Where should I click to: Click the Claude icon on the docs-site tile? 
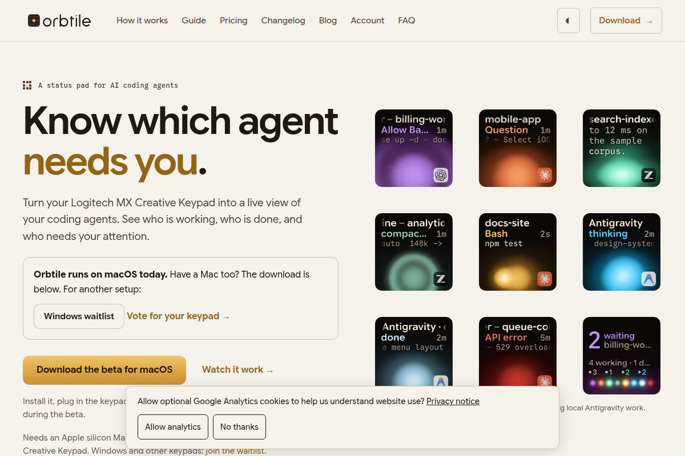tap(545, 279)
